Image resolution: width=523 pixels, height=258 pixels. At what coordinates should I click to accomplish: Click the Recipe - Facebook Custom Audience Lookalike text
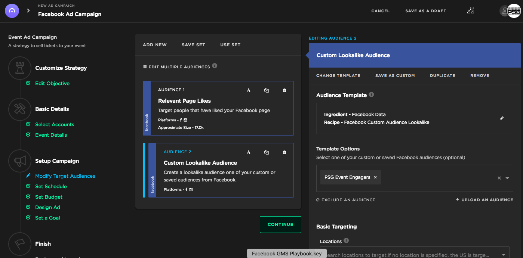coord(377,122)
